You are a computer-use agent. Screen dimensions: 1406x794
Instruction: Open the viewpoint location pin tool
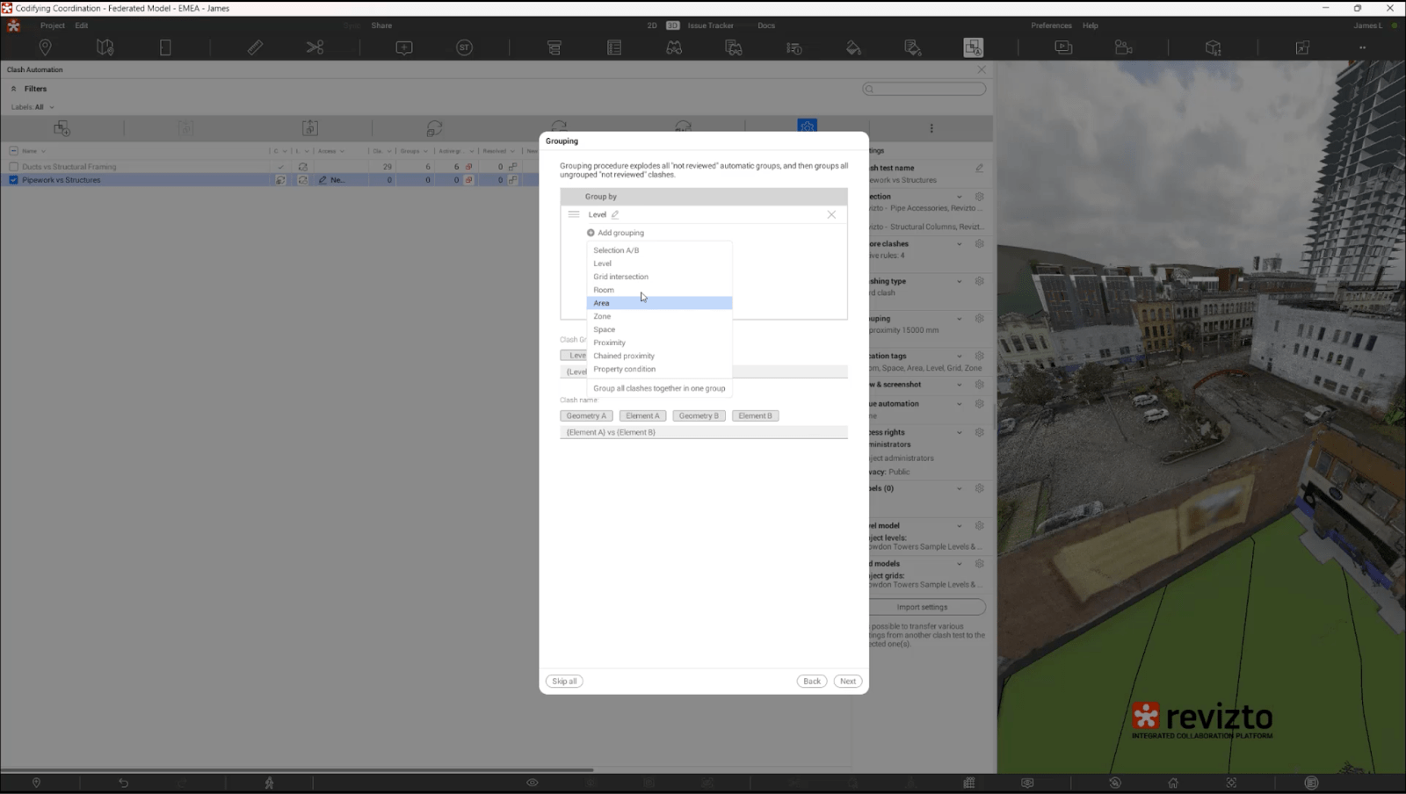(x=45, y=47)
